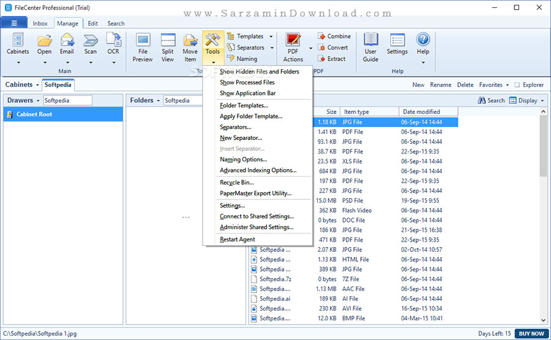Expand the Separators dropdown arrow

272,48
